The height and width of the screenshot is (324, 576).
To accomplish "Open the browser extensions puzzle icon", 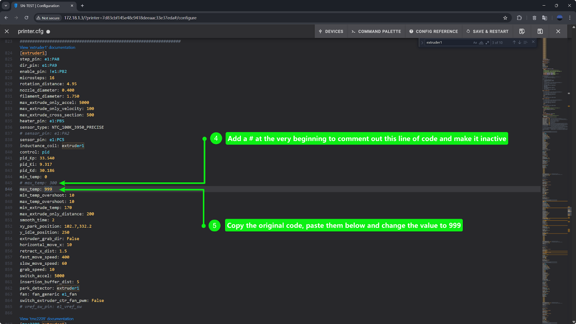I will tap(519, 18).
